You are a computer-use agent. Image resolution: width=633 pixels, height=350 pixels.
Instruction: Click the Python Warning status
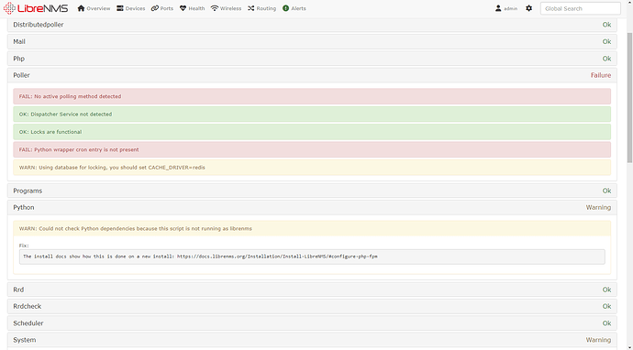[x=598, y=207]
